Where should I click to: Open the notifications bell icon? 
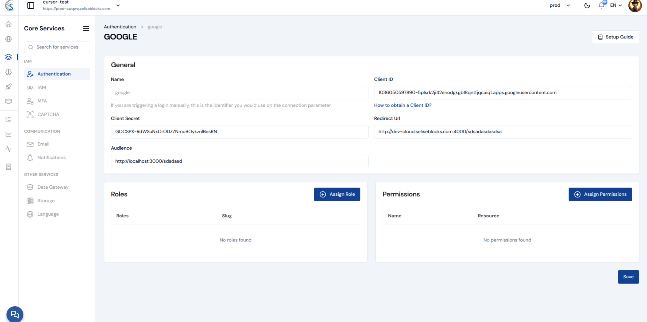pyautogui.click(x=601, y=5)
